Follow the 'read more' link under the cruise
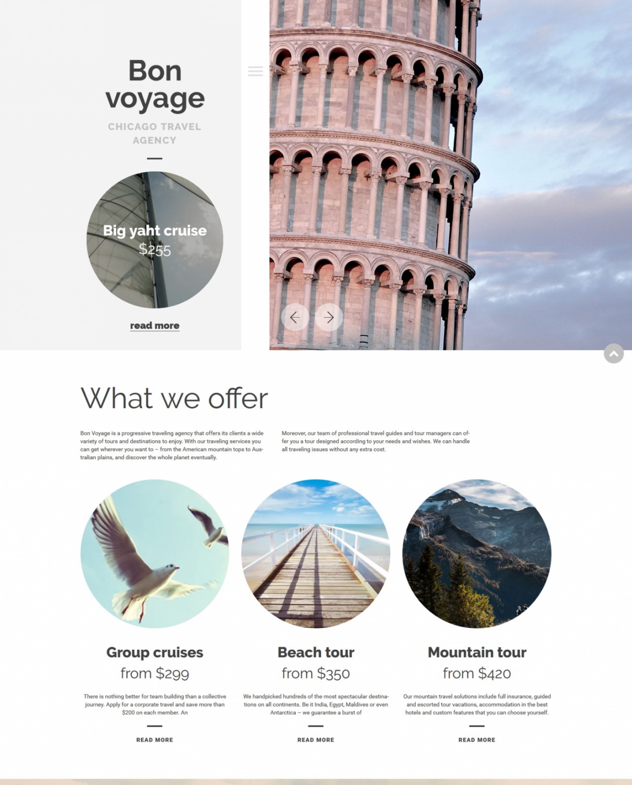This screenshot has width=632, height=785. (155, 325)
